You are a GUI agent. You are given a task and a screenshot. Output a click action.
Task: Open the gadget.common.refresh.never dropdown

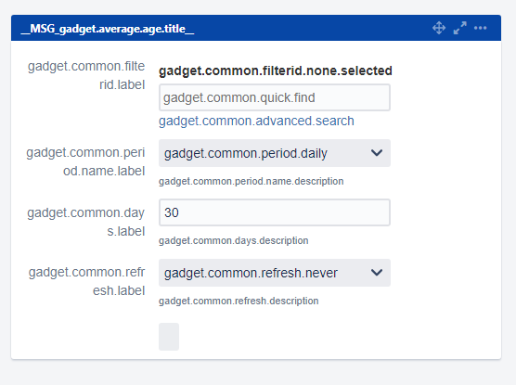[x=275, y=273]
